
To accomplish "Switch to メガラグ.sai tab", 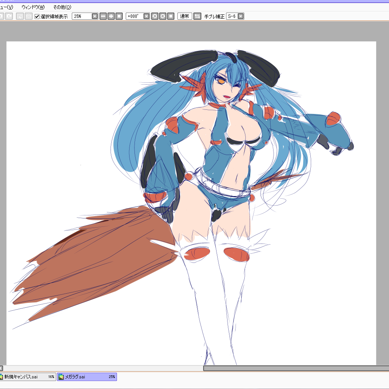I will tap(87, 376).
